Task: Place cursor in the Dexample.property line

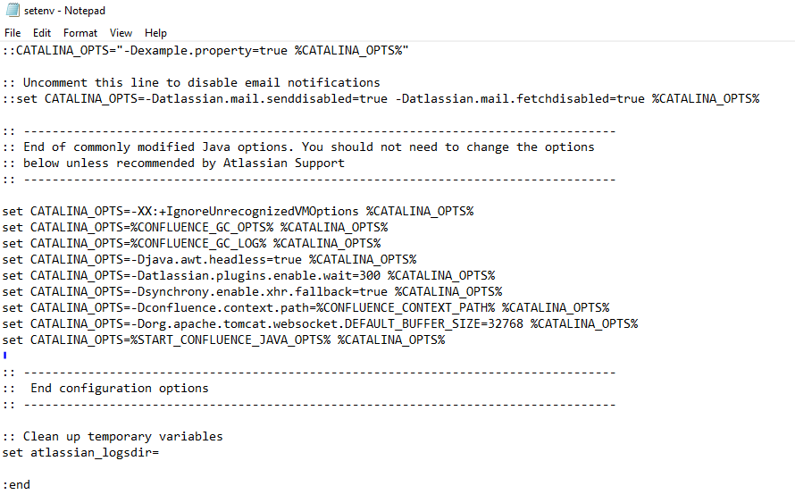Action: pos(205,51)
